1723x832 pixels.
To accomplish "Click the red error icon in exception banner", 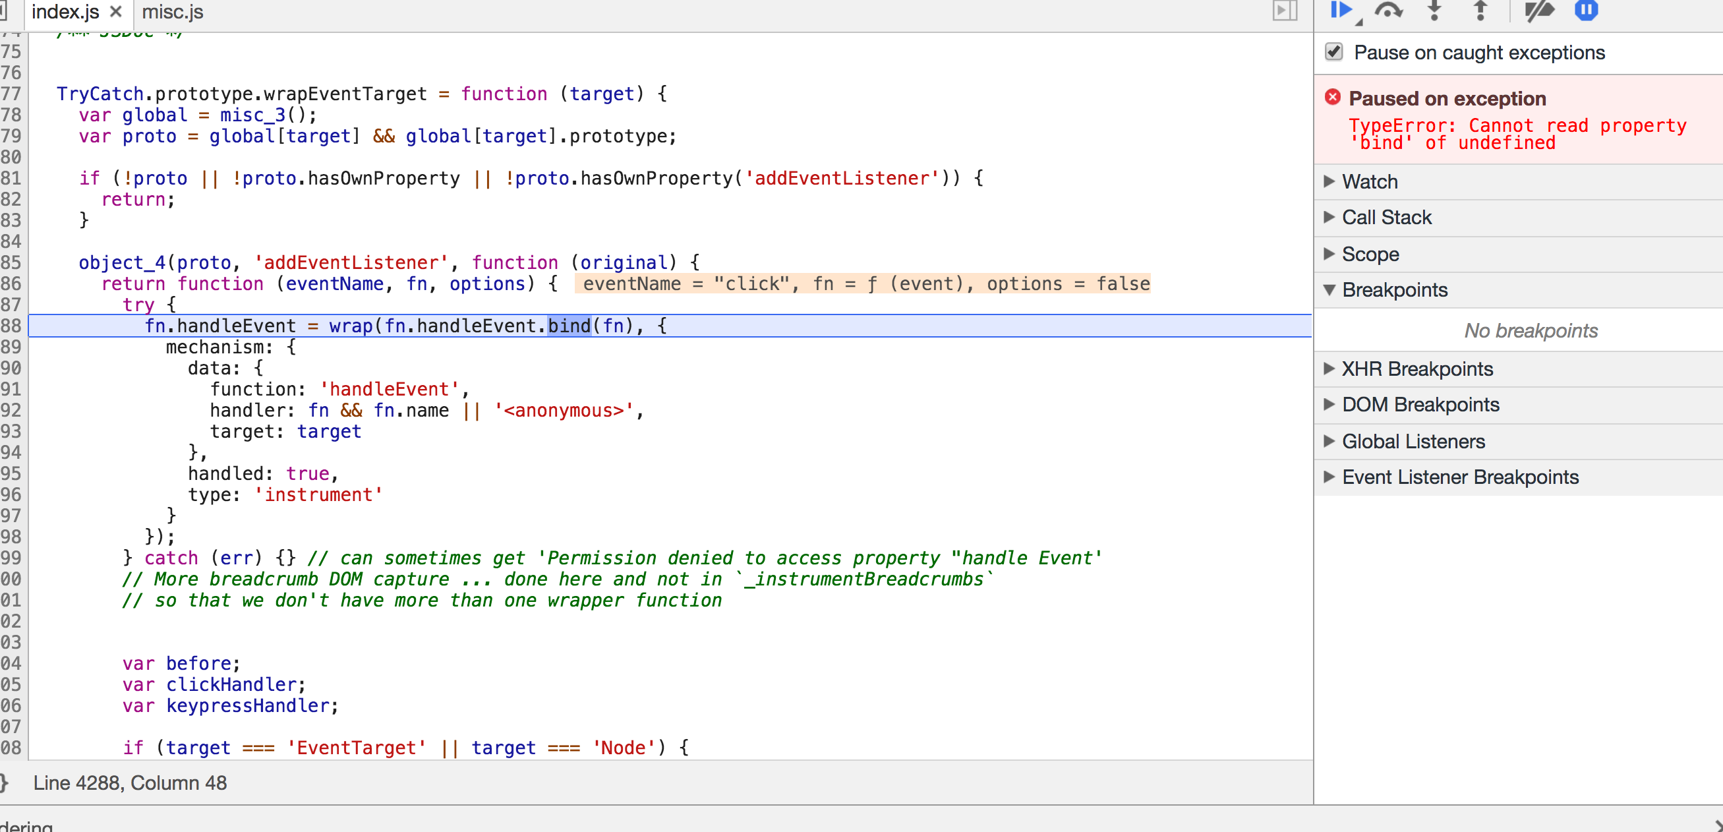I will coord(1332,98).
